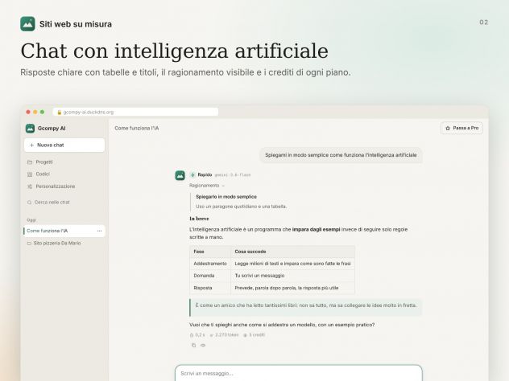
Task: Click the folder icon beside Sito pizzeria Da Mario
Action: [29, 244]
